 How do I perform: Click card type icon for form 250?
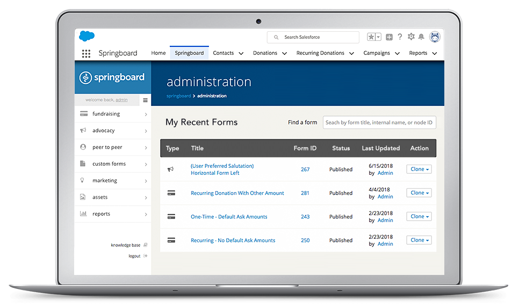(171, 240)
